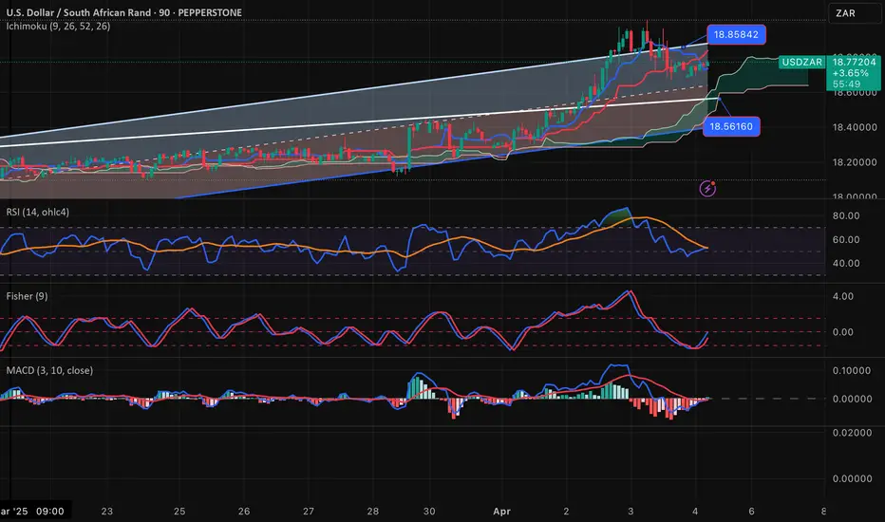Click the 4.00 Fisher scale value
885x522 pixels.
(842, 296)
